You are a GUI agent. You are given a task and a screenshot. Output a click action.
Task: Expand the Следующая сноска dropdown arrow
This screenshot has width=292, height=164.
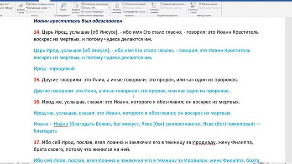coord(49,8)
